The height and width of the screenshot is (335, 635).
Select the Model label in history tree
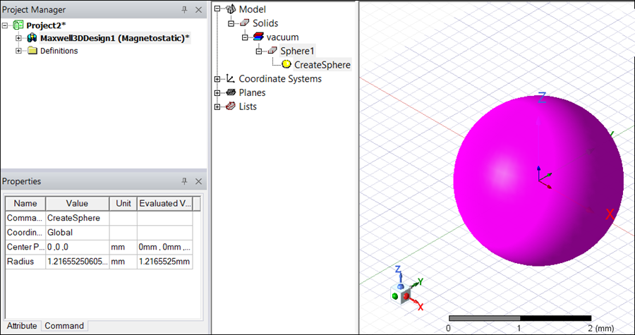253,9
